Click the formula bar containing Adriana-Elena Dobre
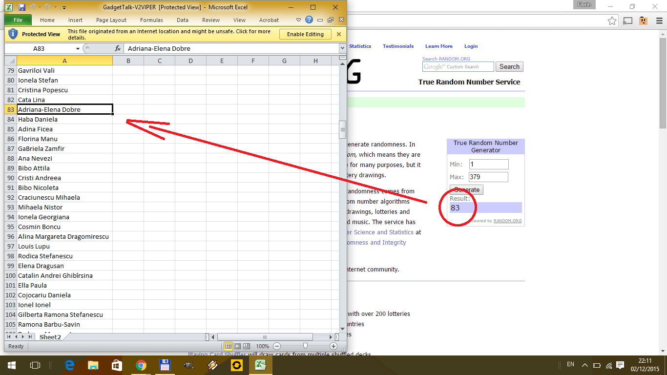The height and width of the screenshot is (375, 667). click(231, 48)
